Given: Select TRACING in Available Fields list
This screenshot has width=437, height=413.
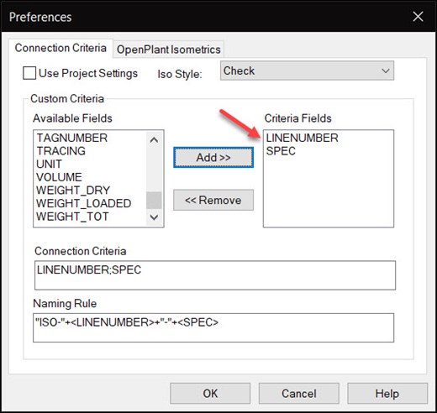Looking at the screenshot, I should pos(61,151).
